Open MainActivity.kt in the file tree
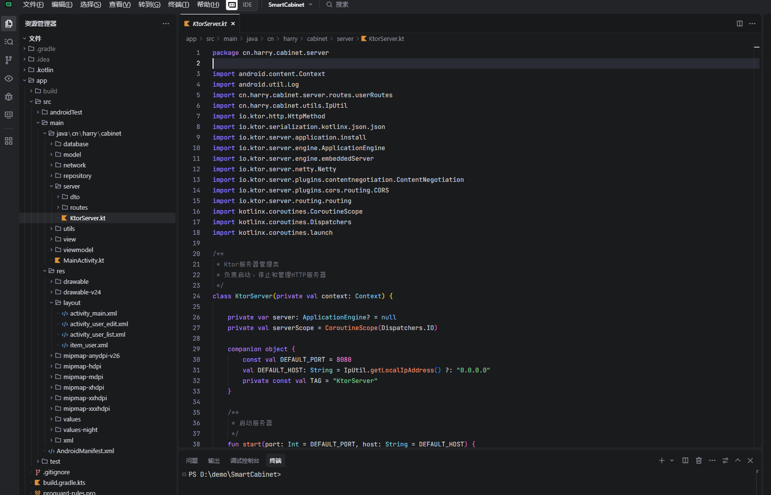This screenshot has width=771, height=495. (84, 260)
